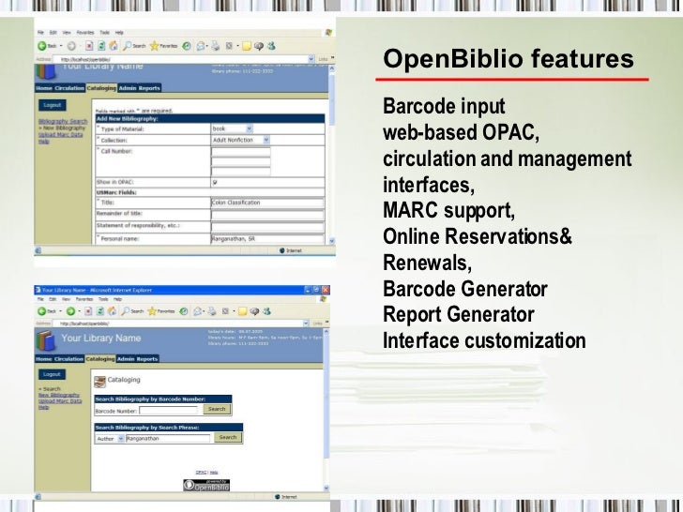
Task: Click Print icon in upper browser toolbar
Action: point(215,46)
